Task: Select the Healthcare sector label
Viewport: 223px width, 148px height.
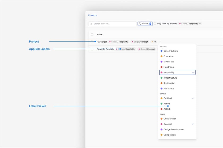Action: click(177, 67)
